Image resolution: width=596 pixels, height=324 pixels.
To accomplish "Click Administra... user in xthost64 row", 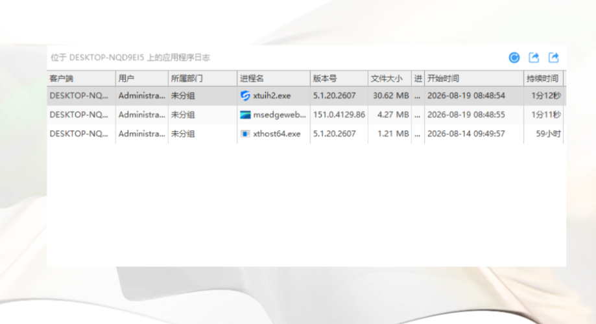I will (x=142, y=133).
